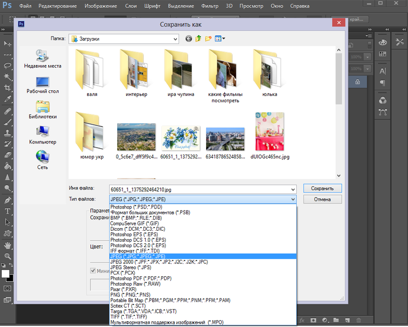408x327 pixels.
Task: Open Рабочий стол in the places sidebar
Action: click(42, 85)
